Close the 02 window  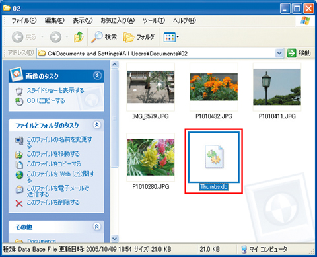[308, 9]
